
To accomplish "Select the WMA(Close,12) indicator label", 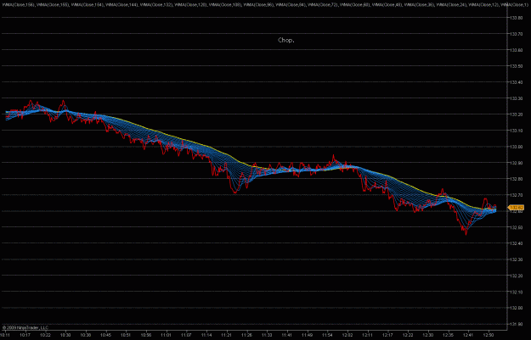I will [x=483, y=5].
